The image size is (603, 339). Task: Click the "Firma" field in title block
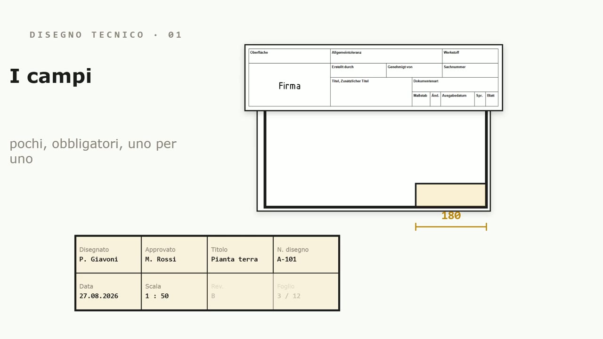[289, 85]
